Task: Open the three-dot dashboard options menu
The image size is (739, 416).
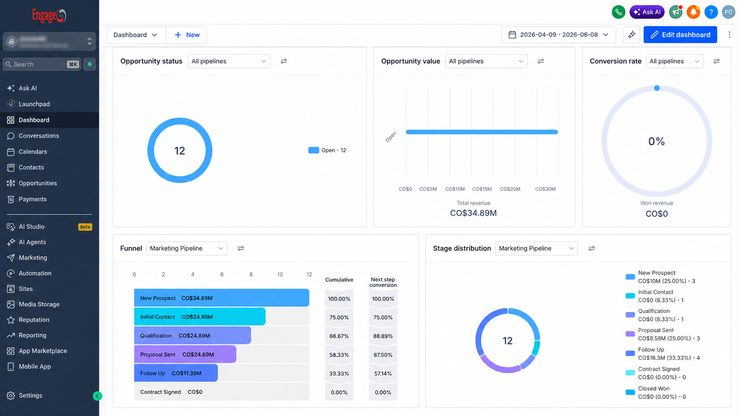Action: [729, 34]
